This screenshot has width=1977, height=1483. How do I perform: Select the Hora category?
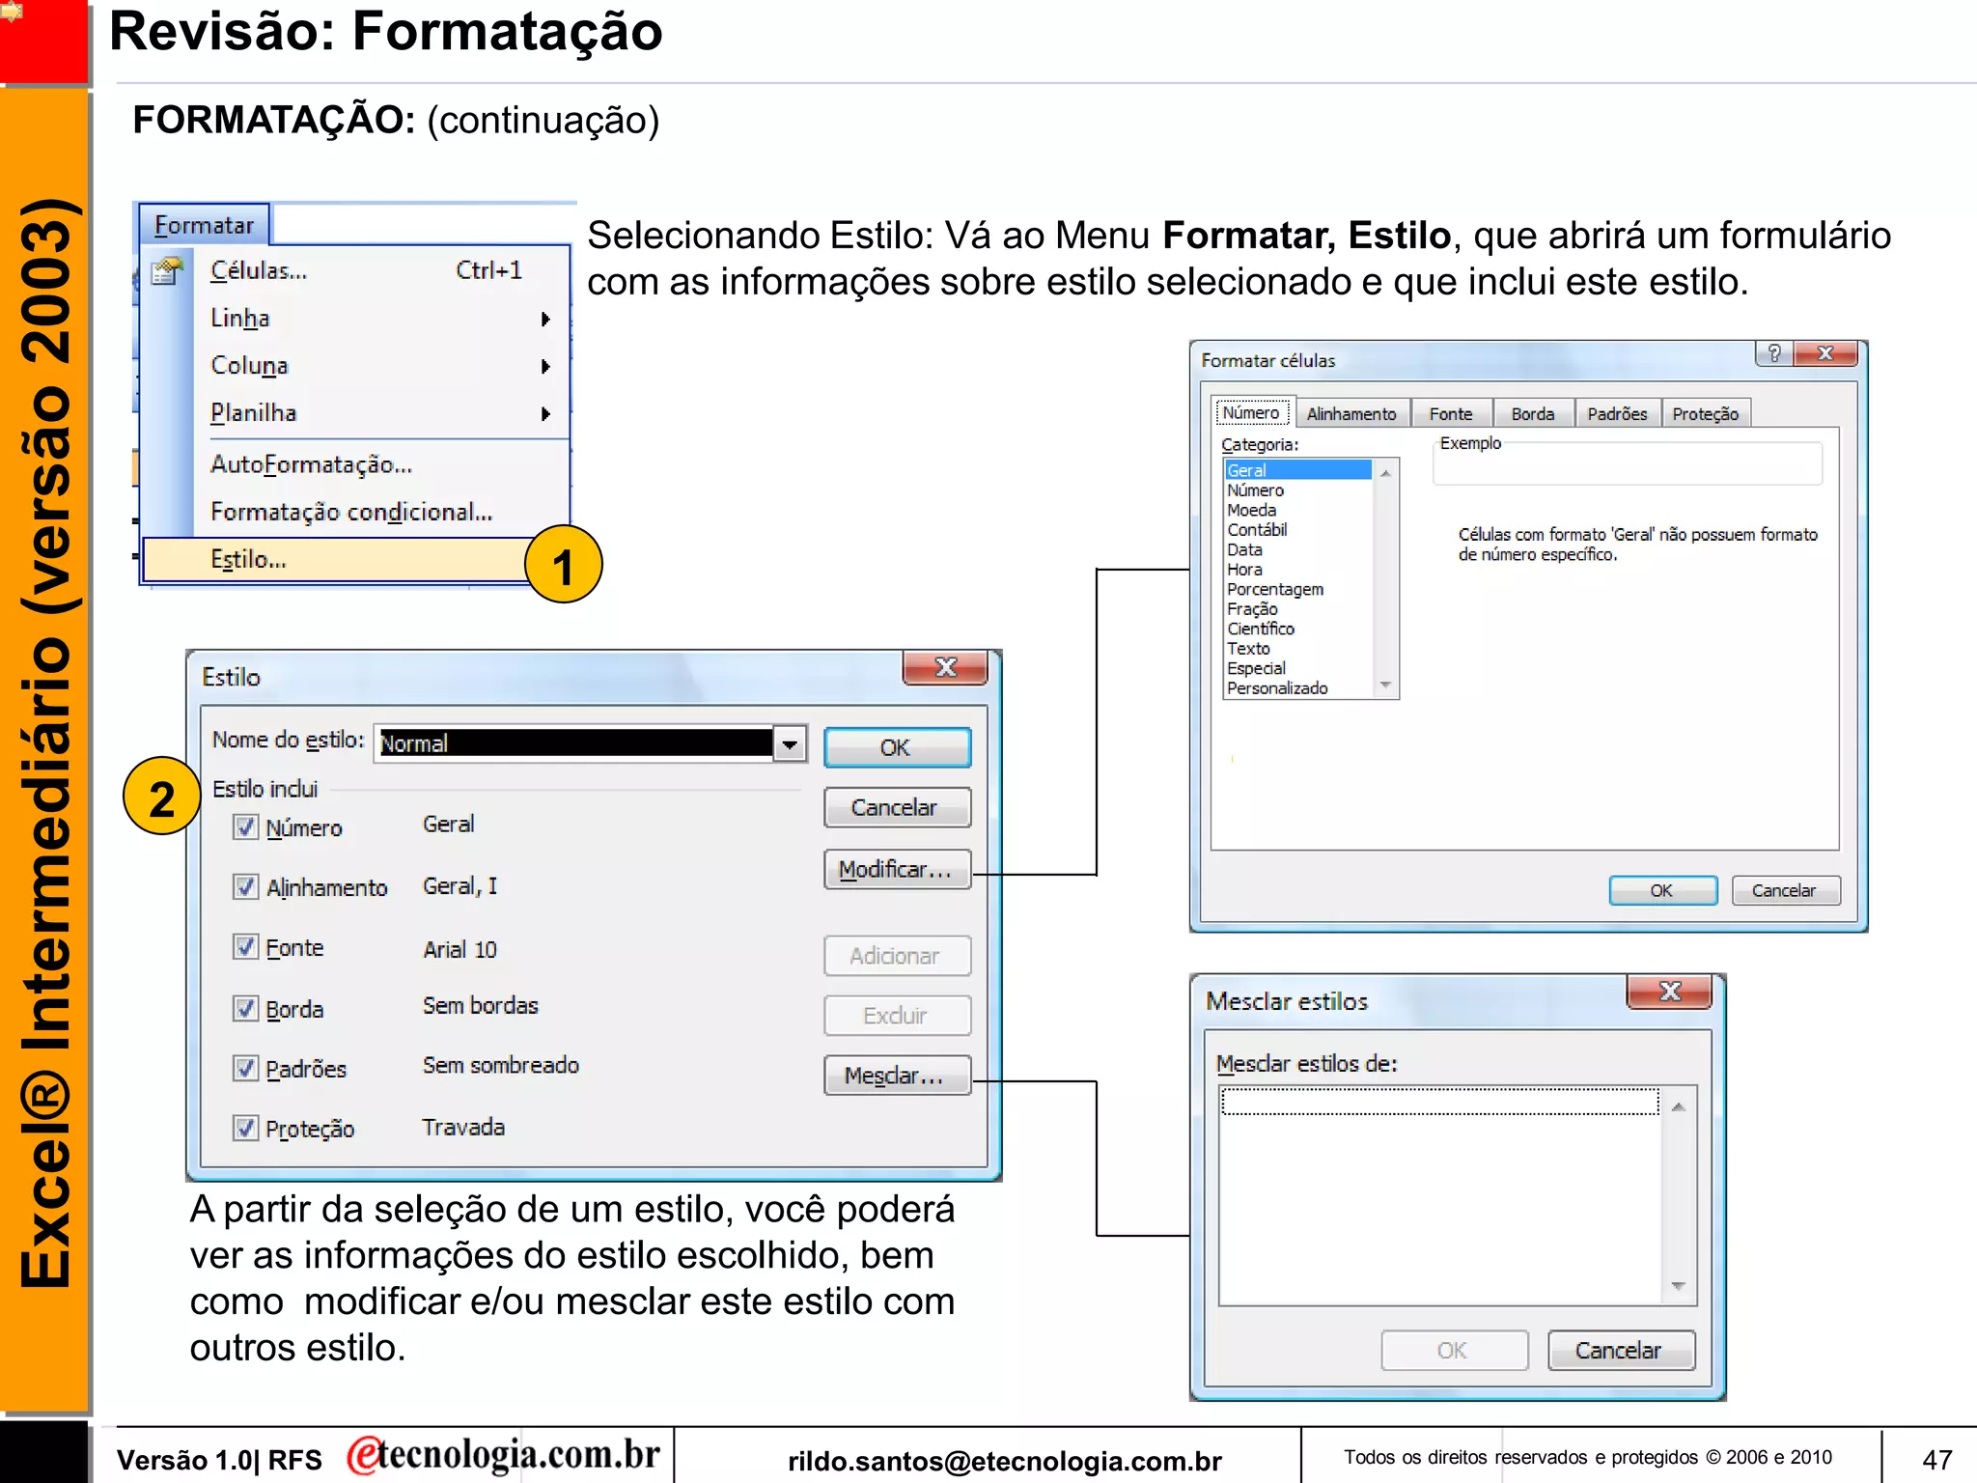tap(1297, 570)
